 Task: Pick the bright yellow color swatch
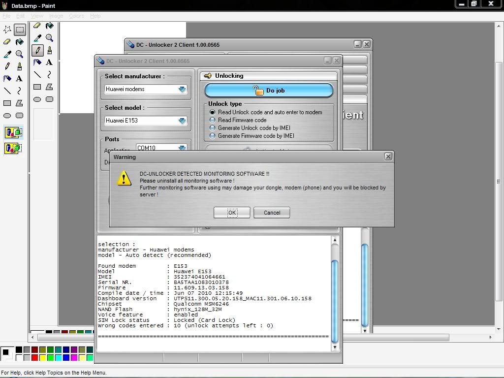pyautogui.click(x=43, y=358)
